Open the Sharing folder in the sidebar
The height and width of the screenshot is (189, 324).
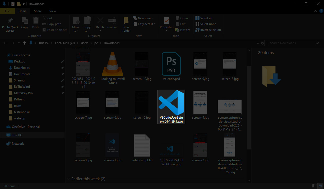(x=19, y=80)
